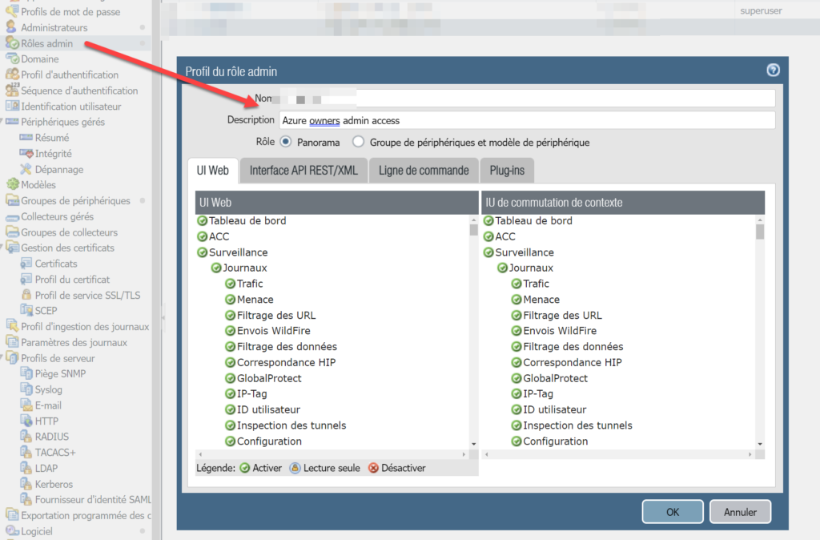Collapse Gestion des certificats tree node
820x540 pixels.
pyautogui.click(x=4, y=248)
